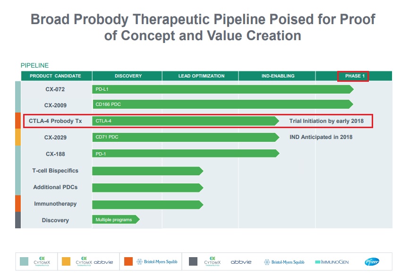Click the PHASE 1 column header
The image size is (401, 277).
[353, 76]
